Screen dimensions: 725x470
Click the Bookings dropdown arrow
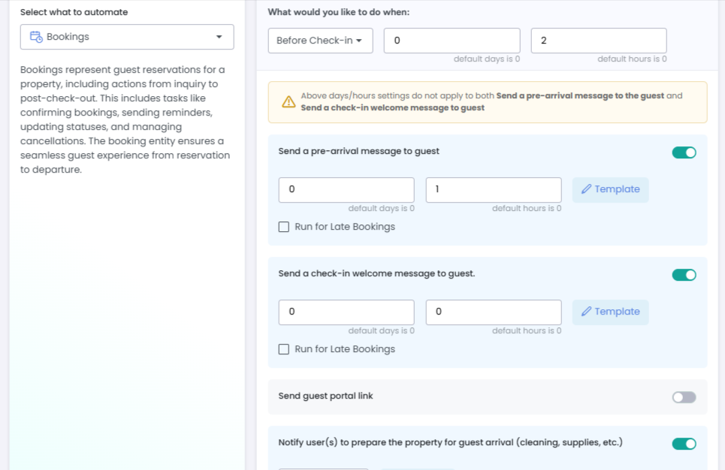(x=219, y=37)
